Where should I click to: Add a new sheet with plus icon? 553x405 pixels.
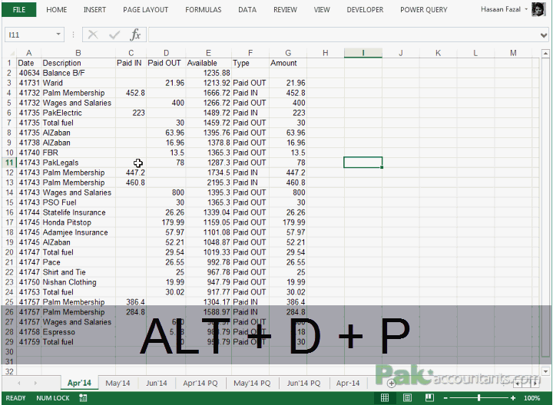pos(391,384)
